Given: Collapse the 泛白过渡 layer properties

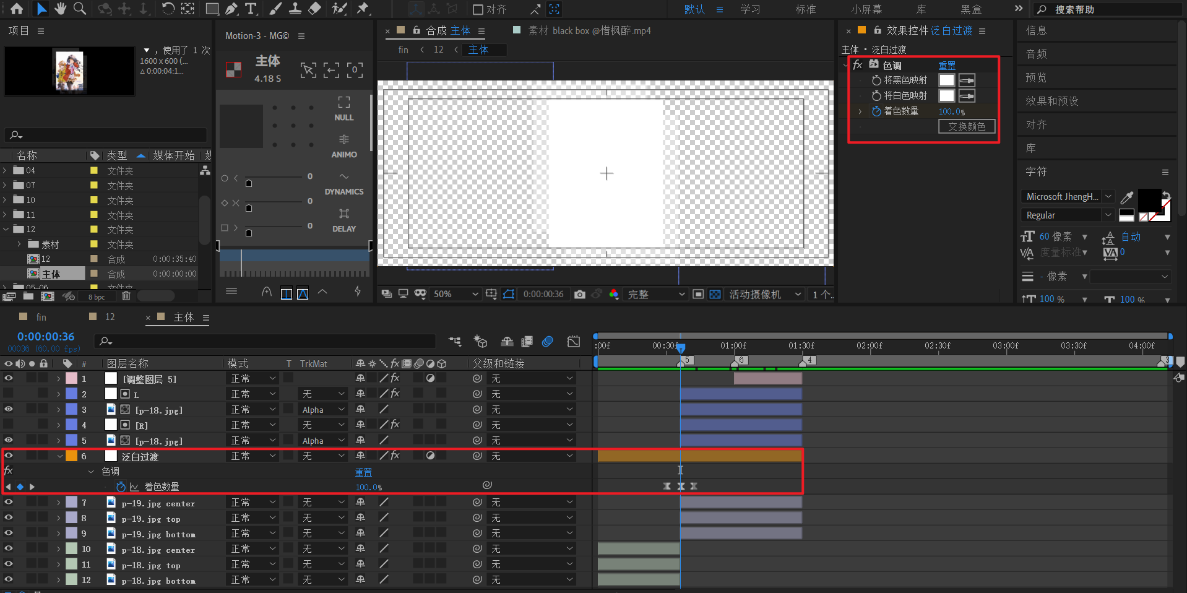Looking at the screenshot, I should [60, 456].
